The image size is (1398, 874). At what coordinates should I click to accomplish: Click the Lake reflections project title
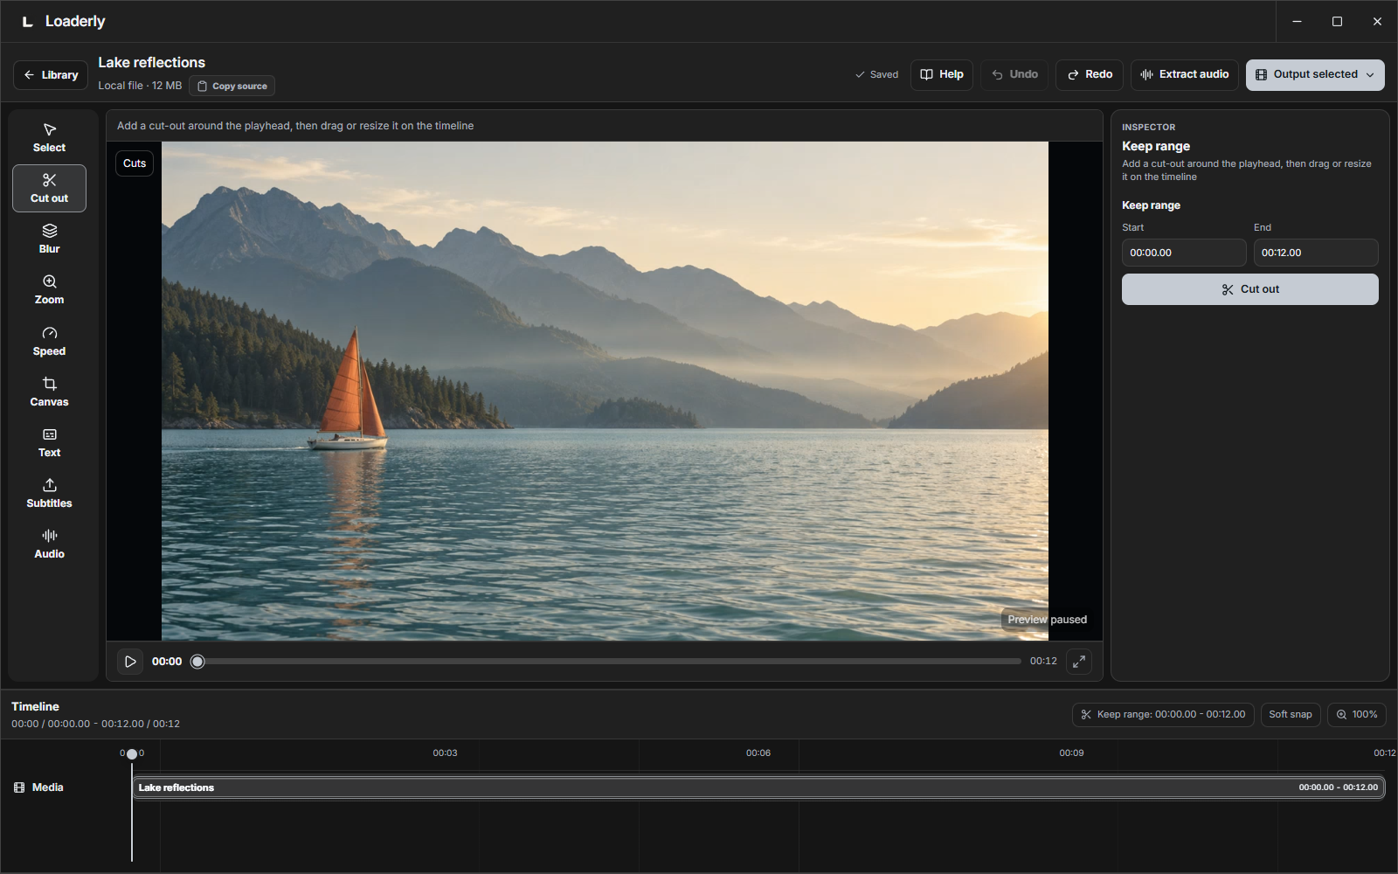[151, 63]
